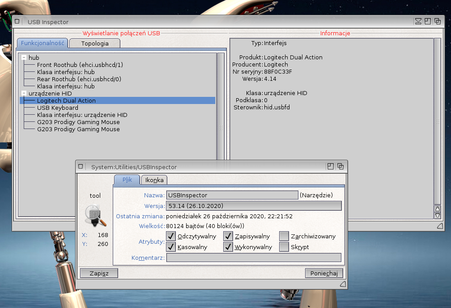451x308 pixels.
Task: Click the X position value 168
Action: point(103,235)
